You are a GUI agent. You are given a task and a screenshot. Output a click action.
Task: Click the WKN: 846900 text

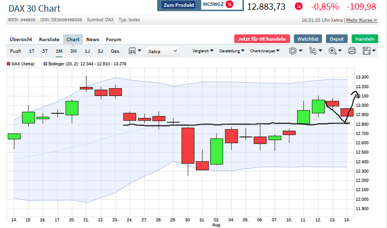[21, 20]
